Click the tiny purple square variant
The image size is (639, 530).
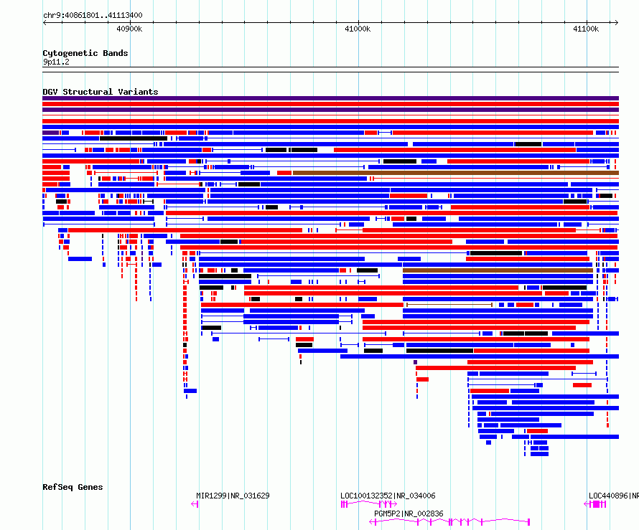point(415,362)
